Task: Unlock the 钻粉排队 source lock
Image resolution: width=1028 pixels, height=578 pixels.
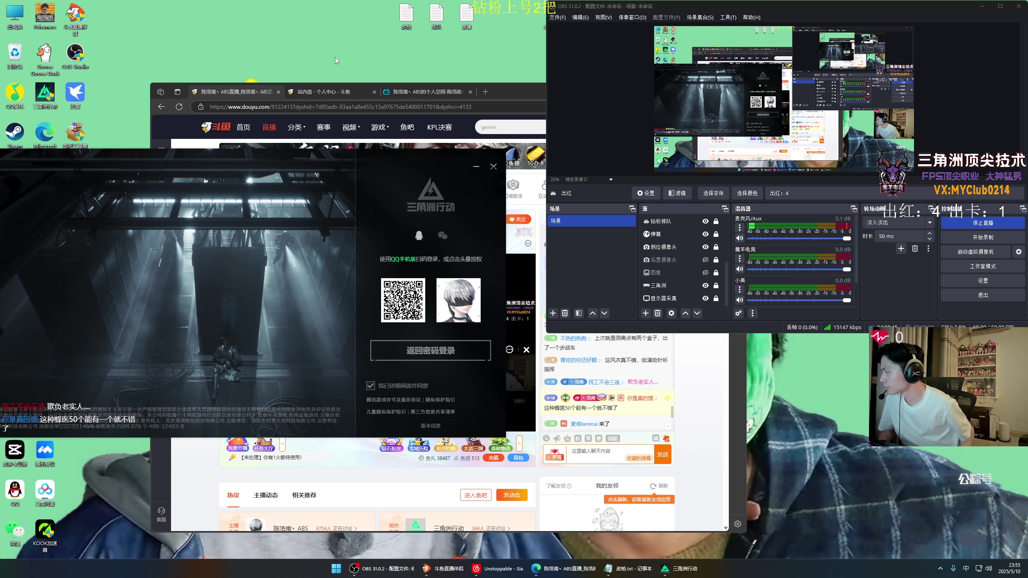Action: point(716,221)
